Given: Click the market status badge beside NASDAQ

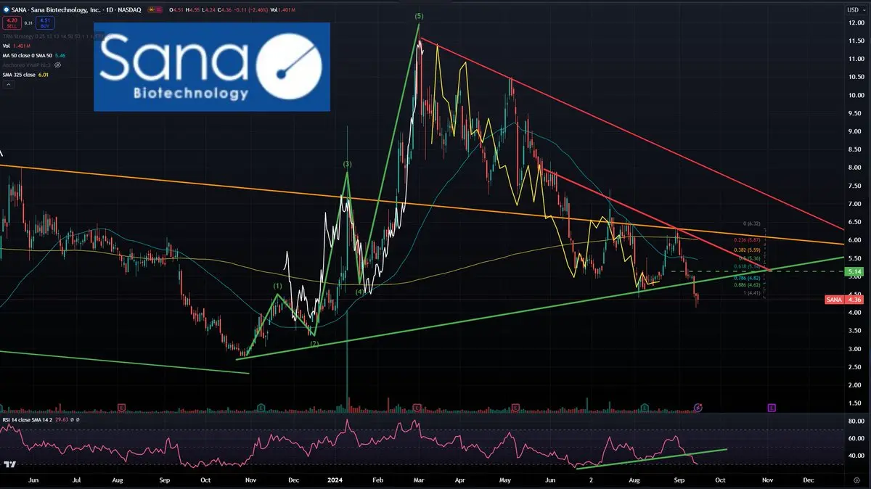Looking at the screenshot, I should [155, 10].
